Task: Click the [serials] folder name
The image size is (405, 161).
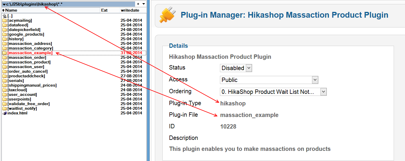Action: point(16,81)
